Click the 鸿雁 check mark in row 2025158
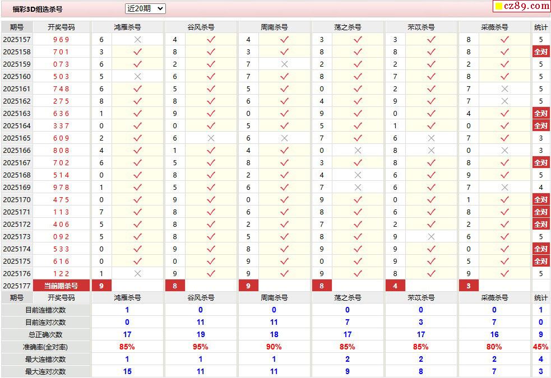The width and height of the screenshot is (551, 378). 138,52
